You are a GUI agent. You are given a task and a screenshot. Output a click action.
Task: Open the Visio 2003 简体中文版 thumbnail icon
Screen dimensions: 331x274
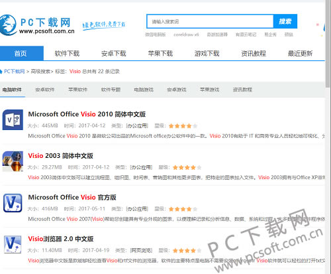coord(13,161)
